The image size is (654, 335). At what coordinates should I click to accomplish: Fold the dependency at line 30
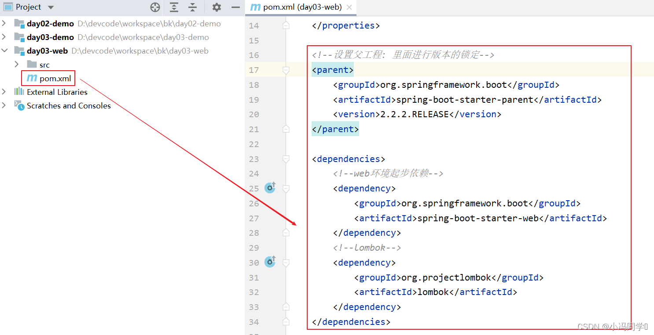(286, 263)
